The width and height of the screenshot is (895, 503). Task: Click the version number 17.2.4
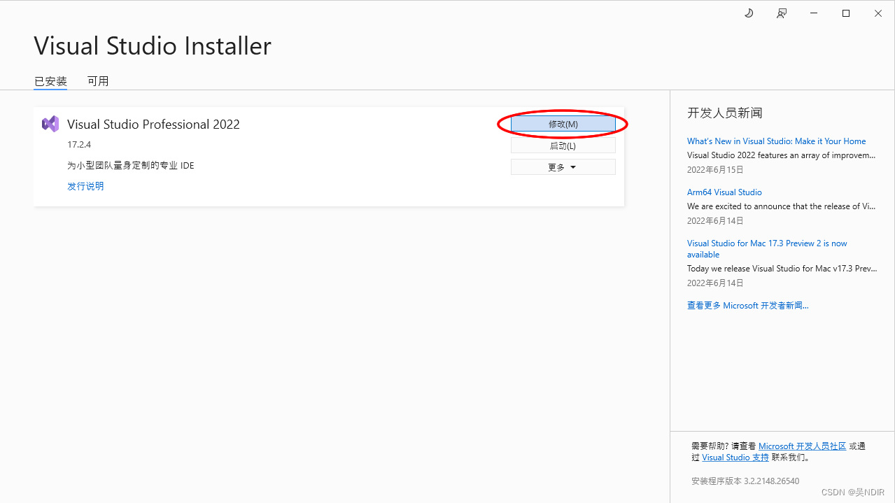coord(79,145)
